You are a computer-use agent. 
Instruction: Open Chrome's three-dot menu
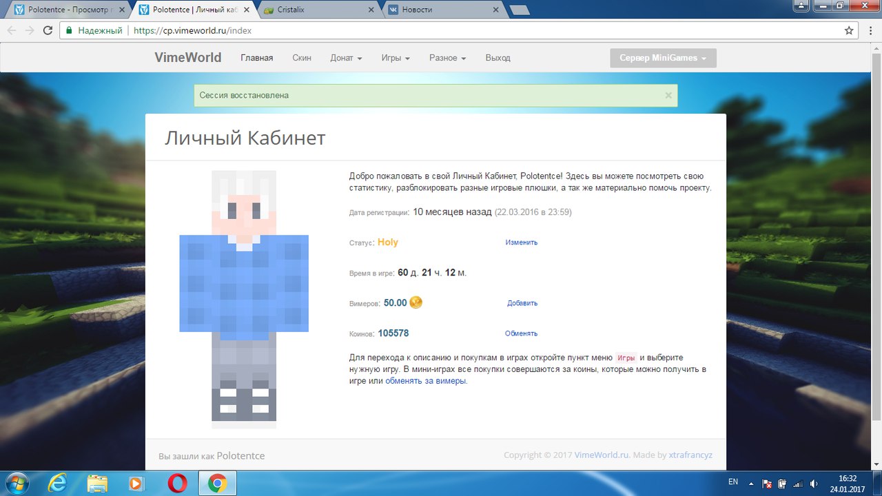tap(869, 30)
